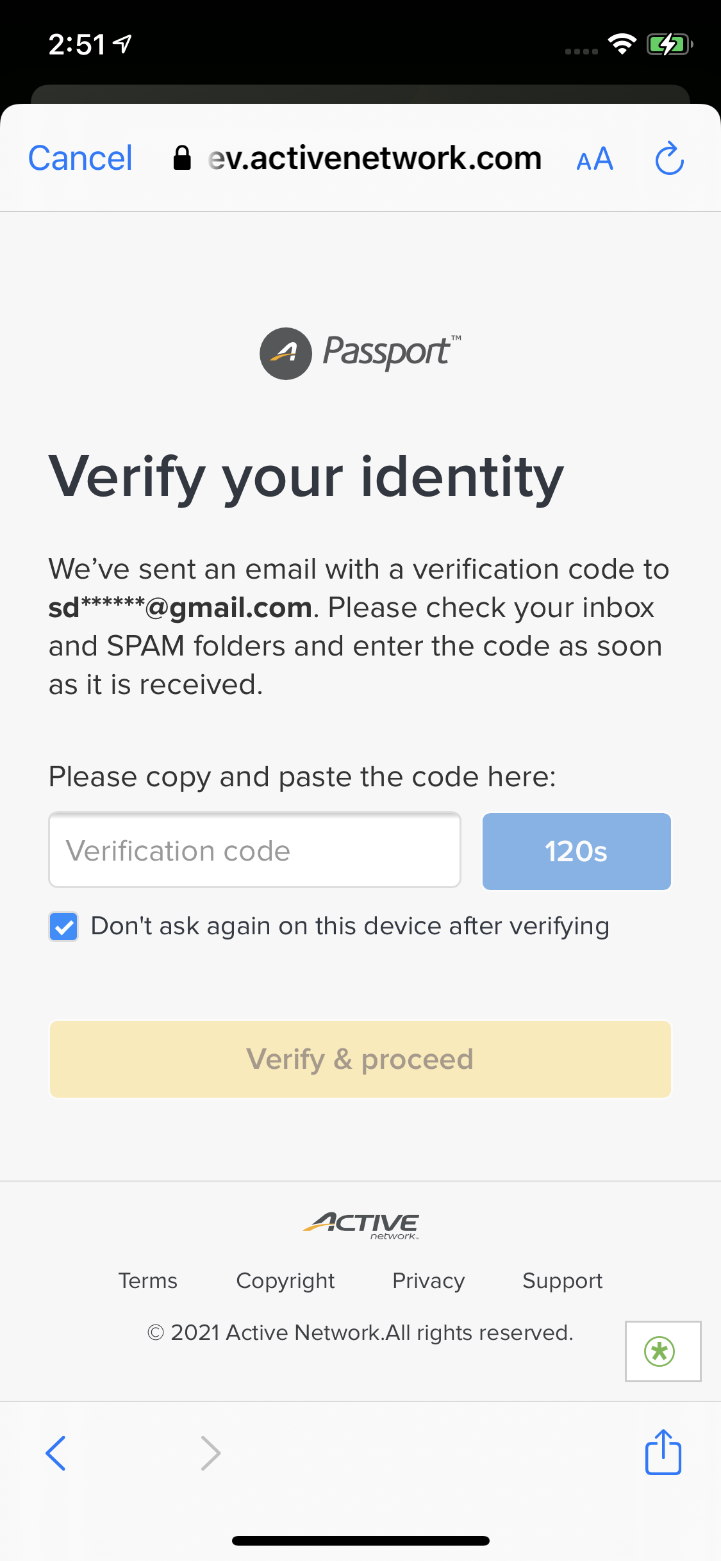
Task: Open the AA text size menu
Action: [595, 159]
